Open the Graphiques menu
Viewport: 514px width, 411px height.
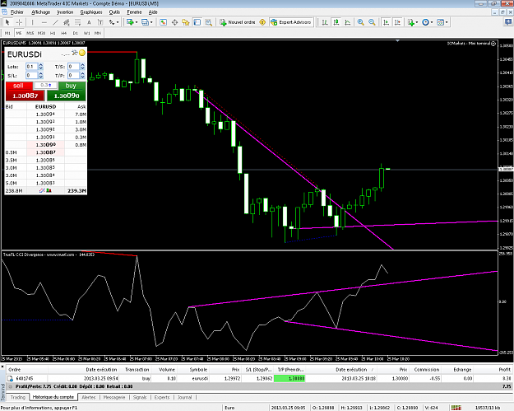[91, 12]
